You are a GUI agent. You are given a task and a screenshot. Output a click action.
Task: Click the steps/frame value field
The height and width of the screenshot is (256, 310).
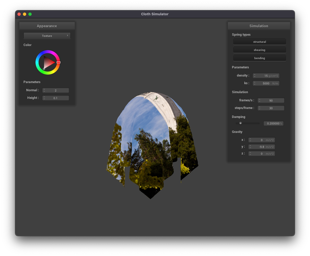pos(271,108)
